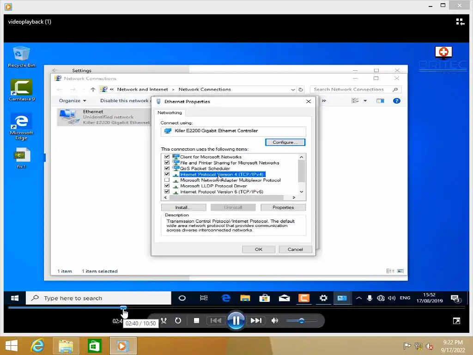The width and height of the screenshot is (473, 355).
Task: Cancel the Ethernet Properties dialog
Action: 295,249
